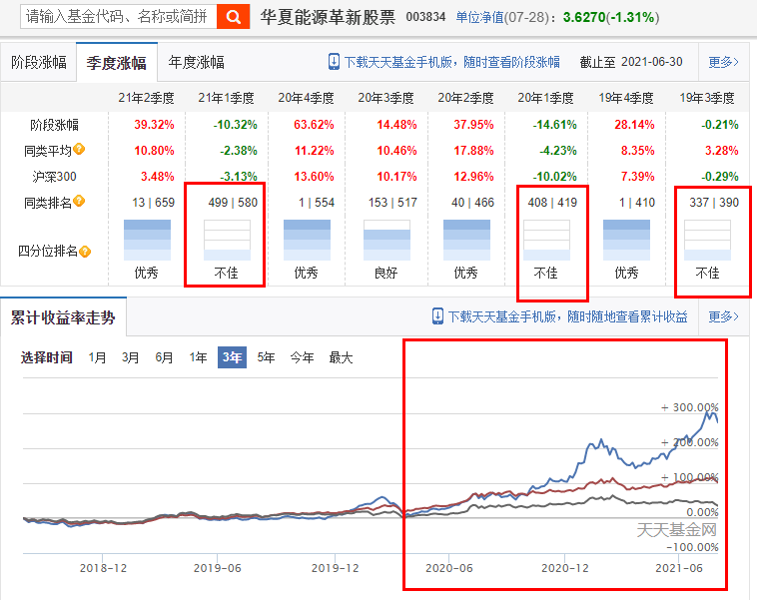Click the 2019-06 axis label on chart
The width and height of the screenshot is (757, 600).
point(218,568)
